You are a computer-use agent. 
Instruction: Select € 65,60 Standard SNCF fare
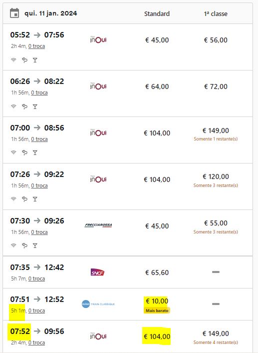pyautogui.click(x=157, y=272)
